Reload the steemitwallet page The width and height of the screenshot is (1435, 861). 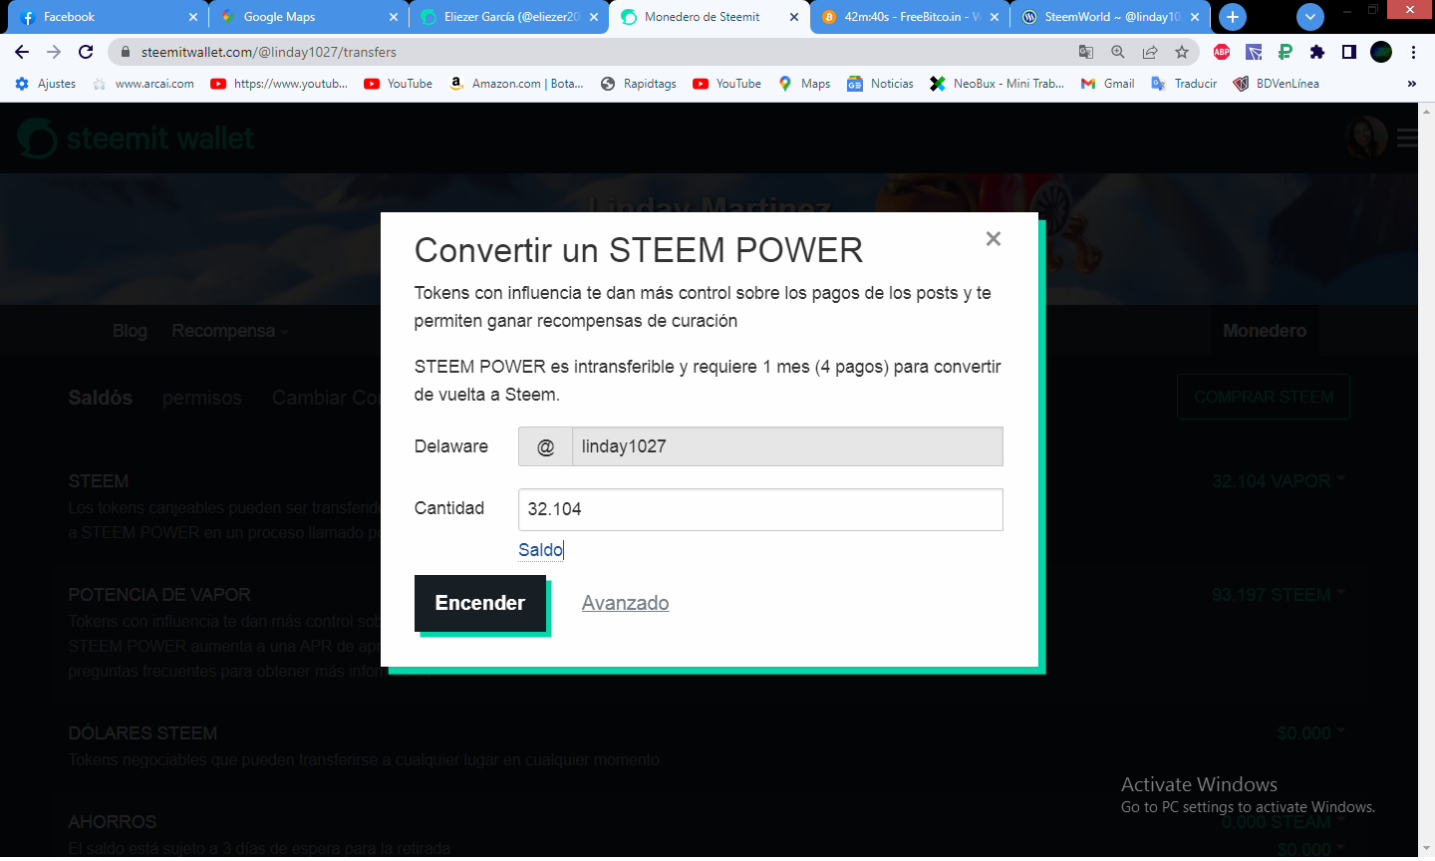click(86, 52)
